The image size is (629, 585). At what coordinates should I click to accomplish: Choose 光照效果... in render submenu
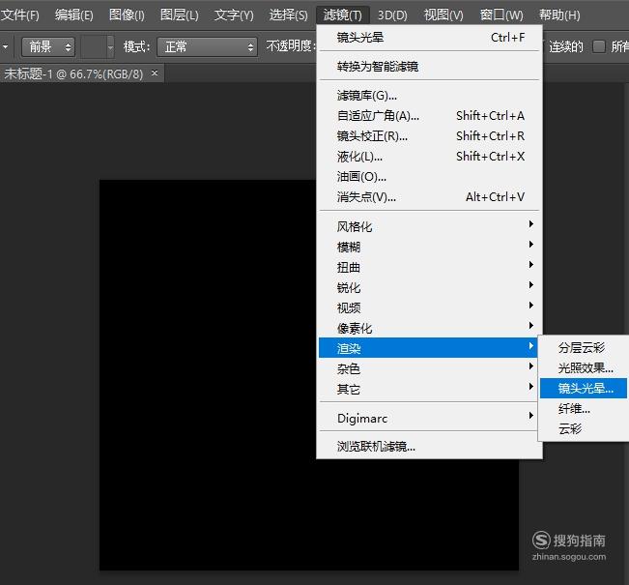coord(584,367)
